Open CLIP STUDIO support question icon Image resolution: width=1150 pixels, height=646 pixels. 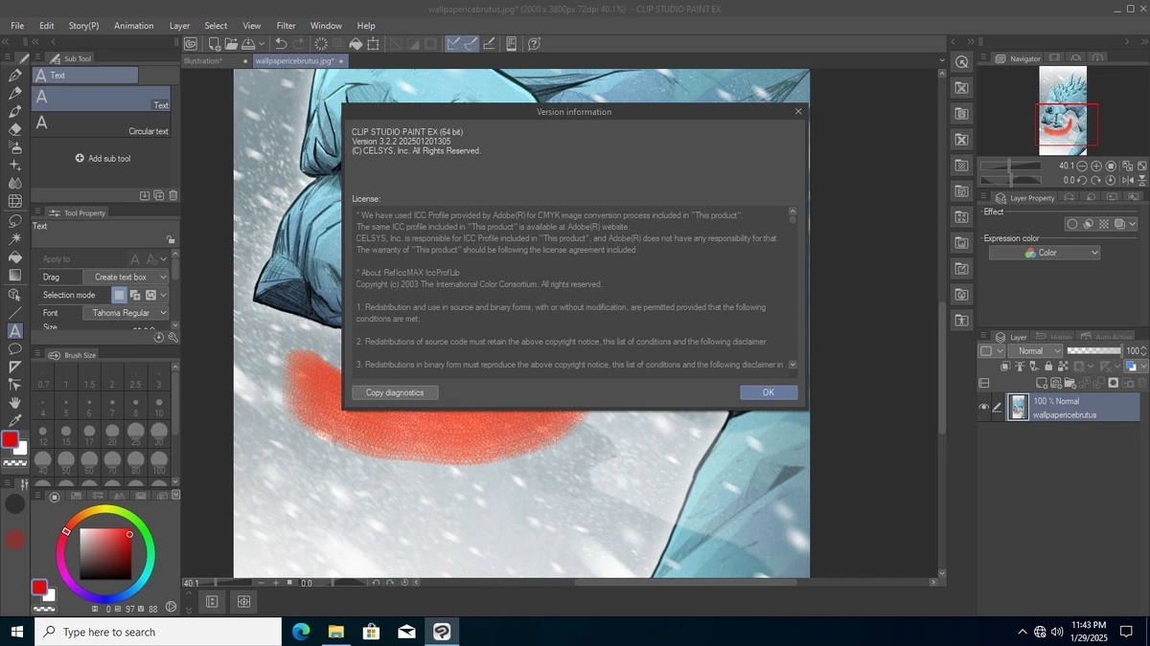tap(535, 43)
